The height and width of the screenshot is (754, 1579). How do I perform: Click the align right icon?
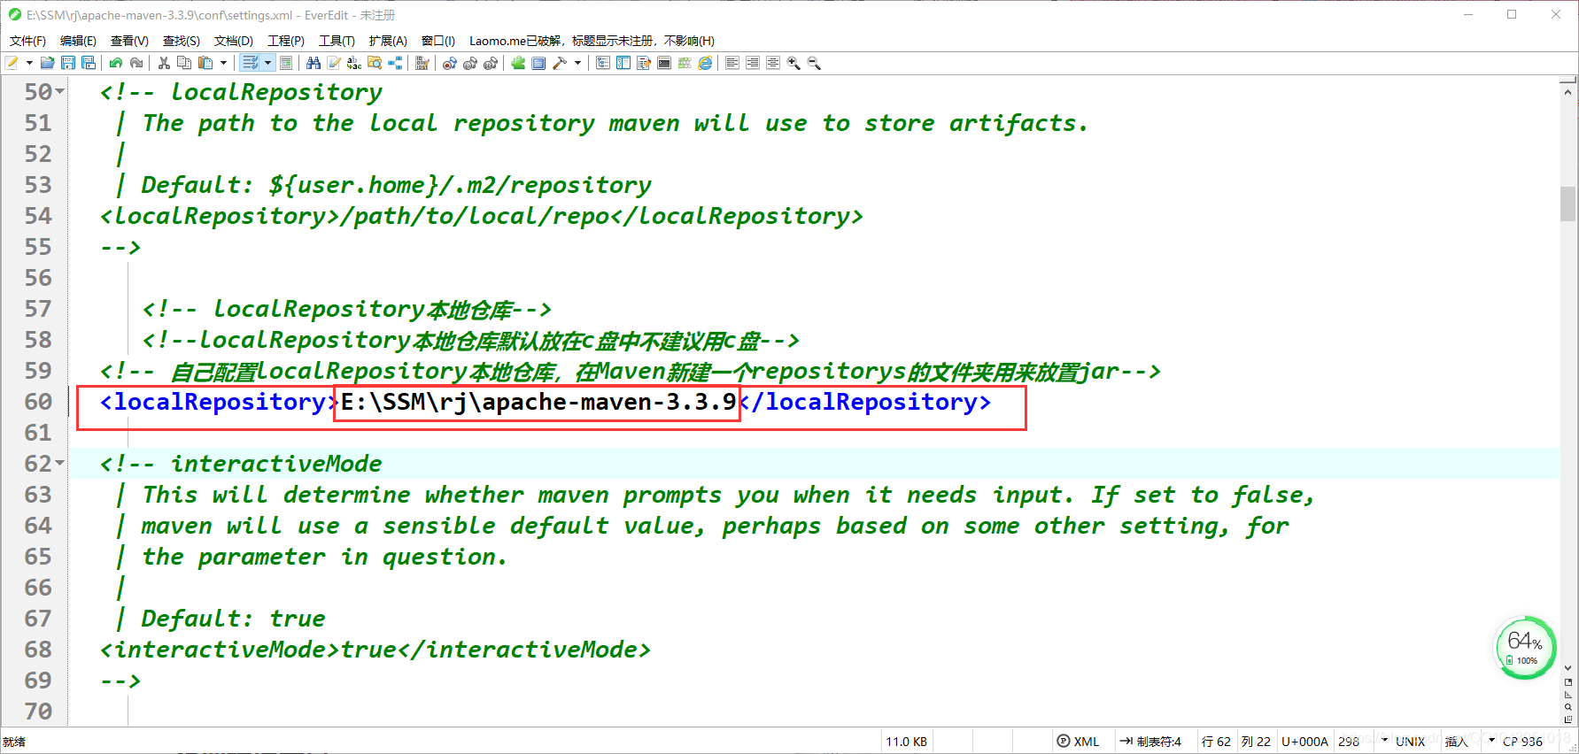point(753,63)
